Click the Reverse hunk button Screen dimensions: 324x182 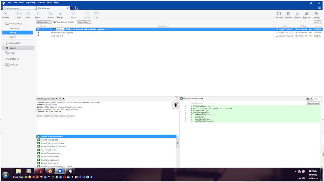point(313,103)
